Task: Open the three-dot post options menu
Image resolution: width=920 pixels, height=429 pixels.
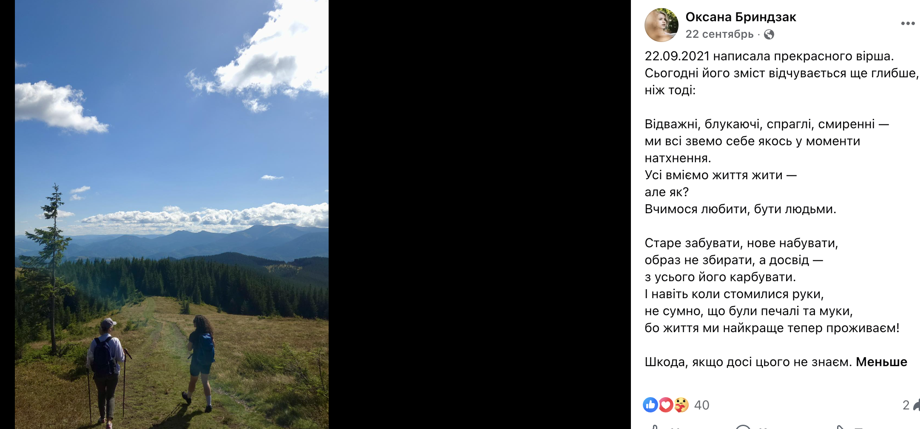Action: click(x=908, y=23)
